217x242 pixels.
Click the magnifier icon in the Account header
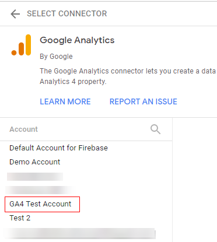[155, 129]
